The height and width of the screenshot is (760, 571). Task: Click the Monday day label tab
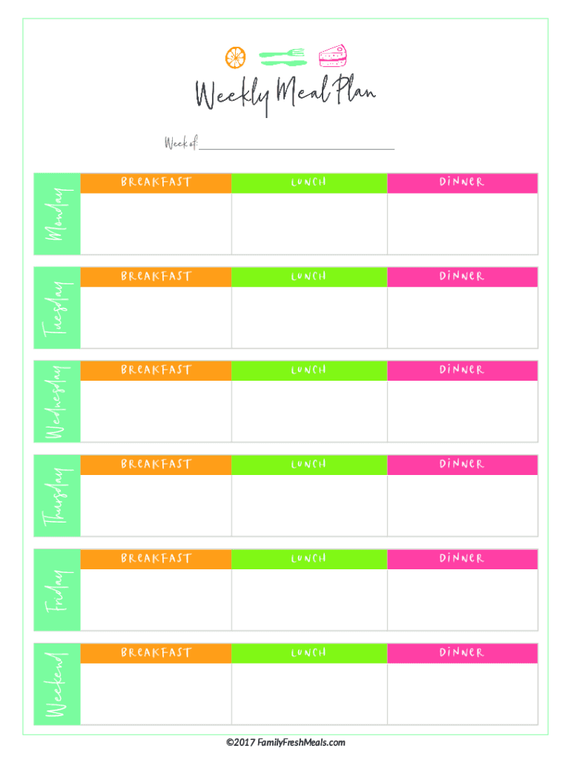point(57,214)
